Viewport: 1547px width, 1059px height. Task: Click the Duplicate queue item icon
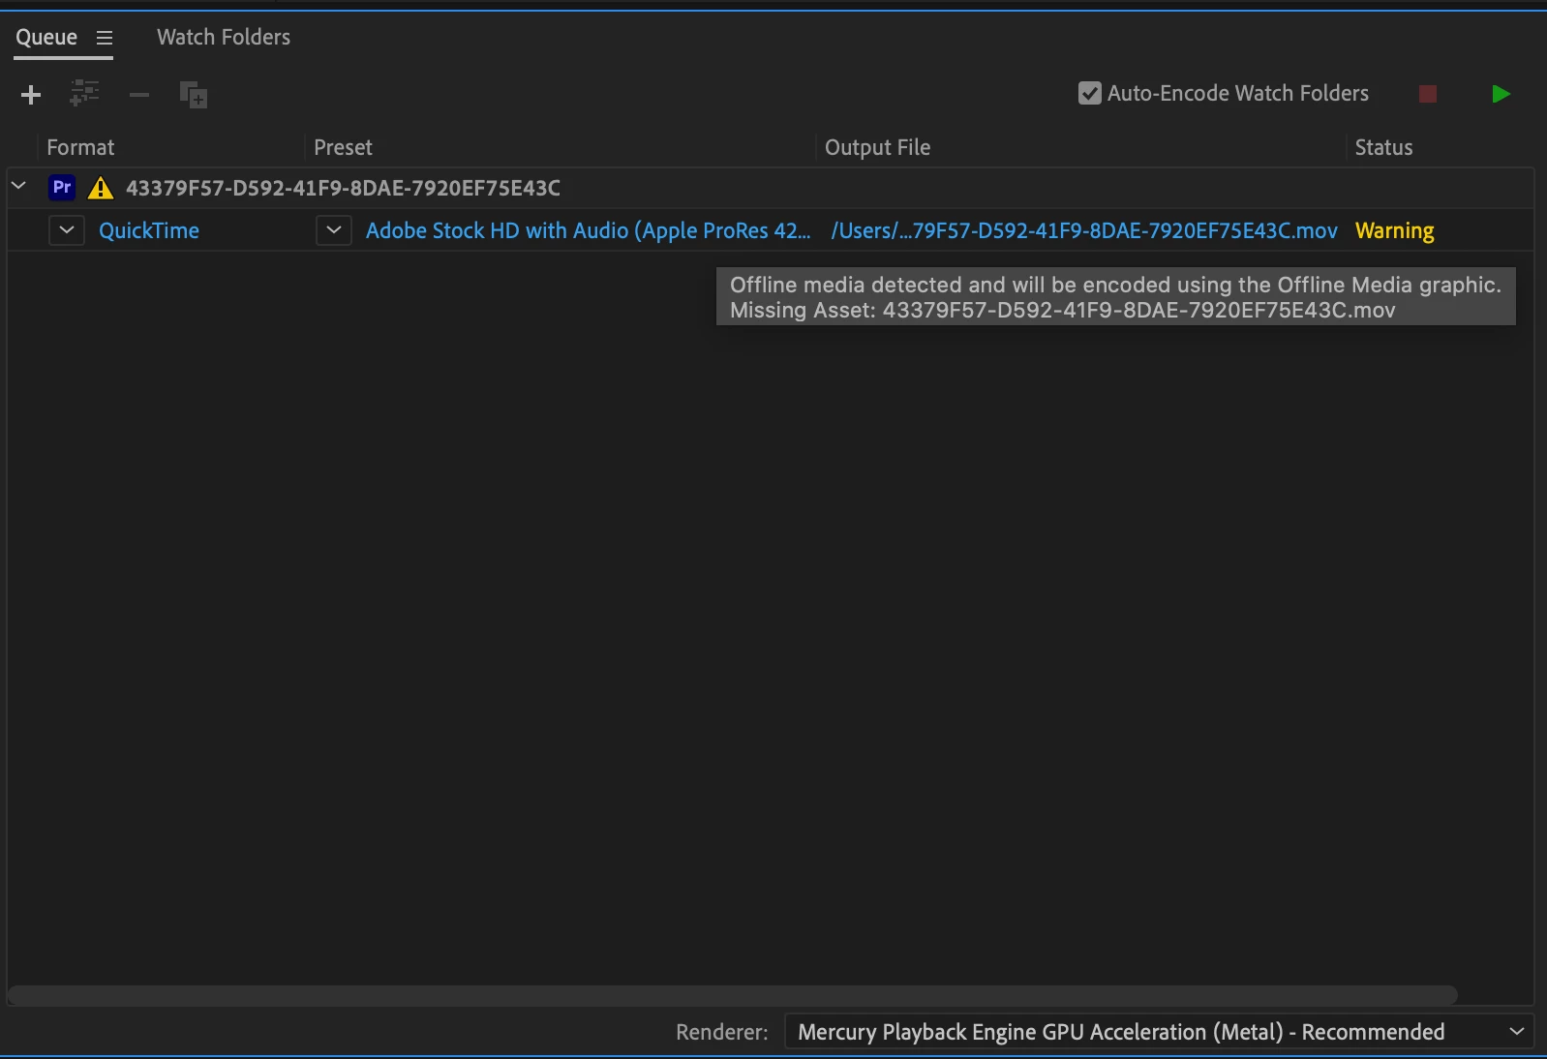(x=194, y=94)
